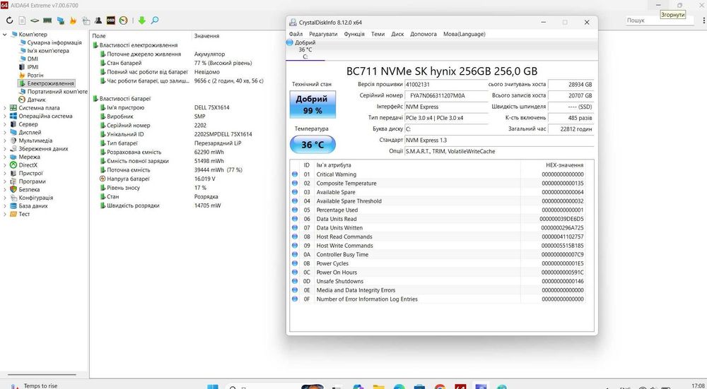Open the Report page icon in AIDA64 toolbar
Screen dimensions: 707x389
(x=22, y=20)
